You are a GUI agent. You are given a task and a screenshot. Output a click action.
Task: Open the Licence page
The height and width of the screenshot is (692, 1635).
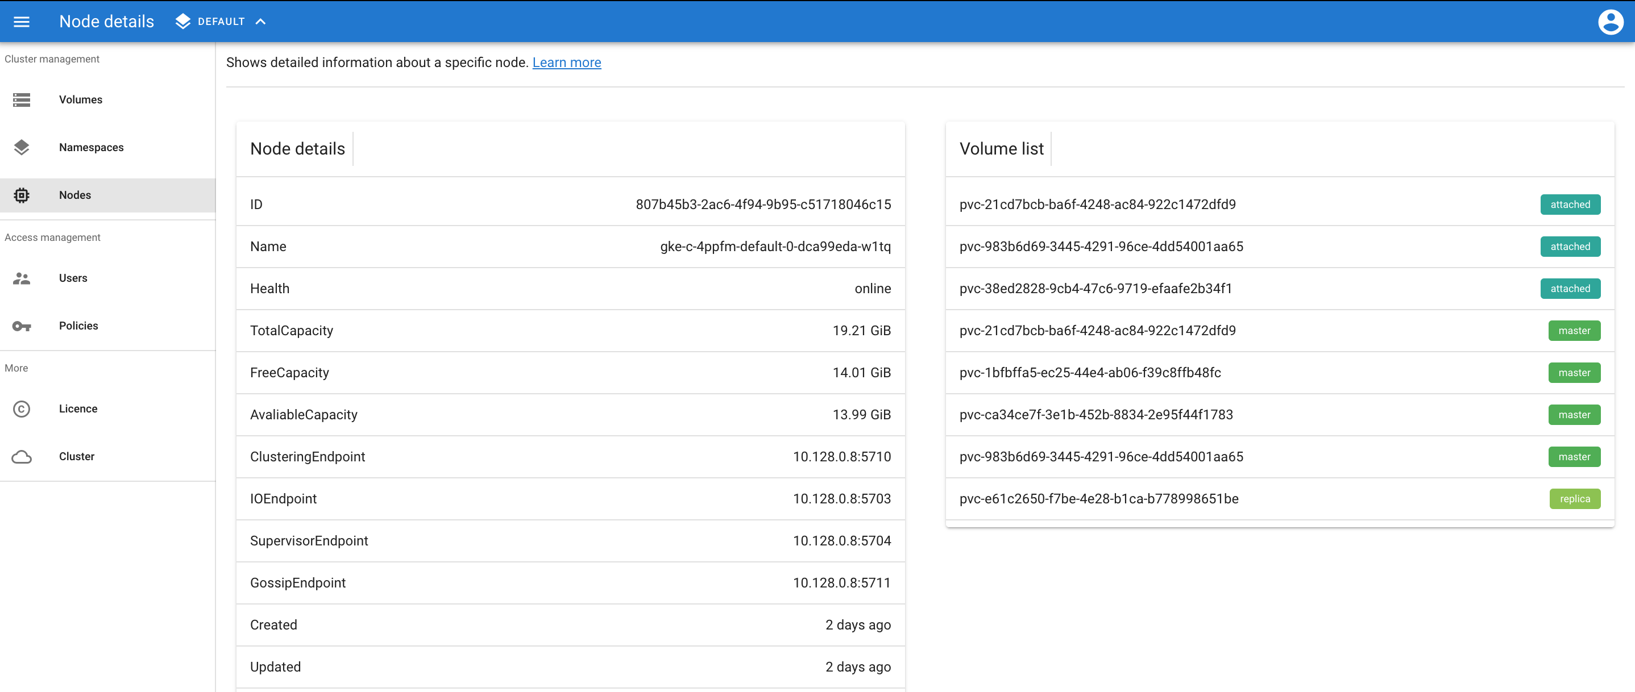(x=108, y=409)
